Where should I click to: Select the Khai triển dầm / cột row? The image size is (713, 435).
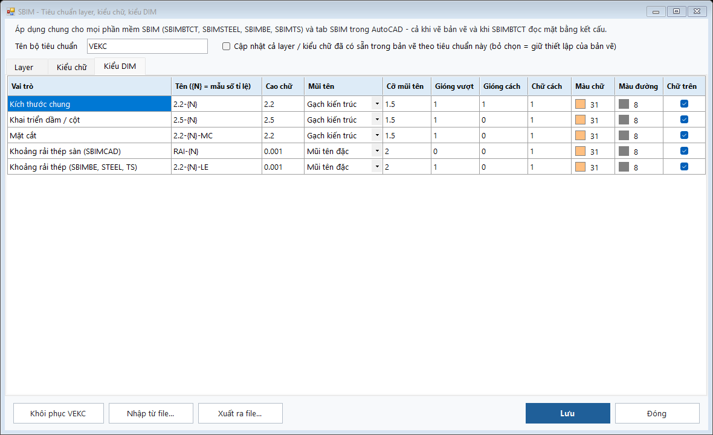click(89, 120)
